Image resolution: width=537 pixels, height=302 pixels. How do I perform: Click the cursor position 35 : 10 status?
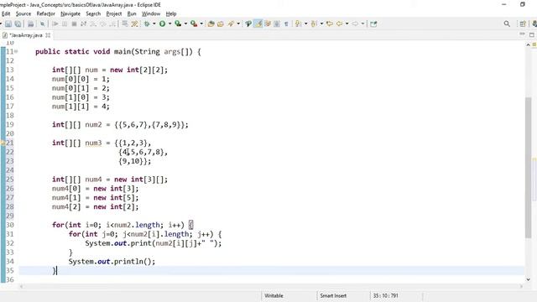pyautogui.click(x=386, y=296)
